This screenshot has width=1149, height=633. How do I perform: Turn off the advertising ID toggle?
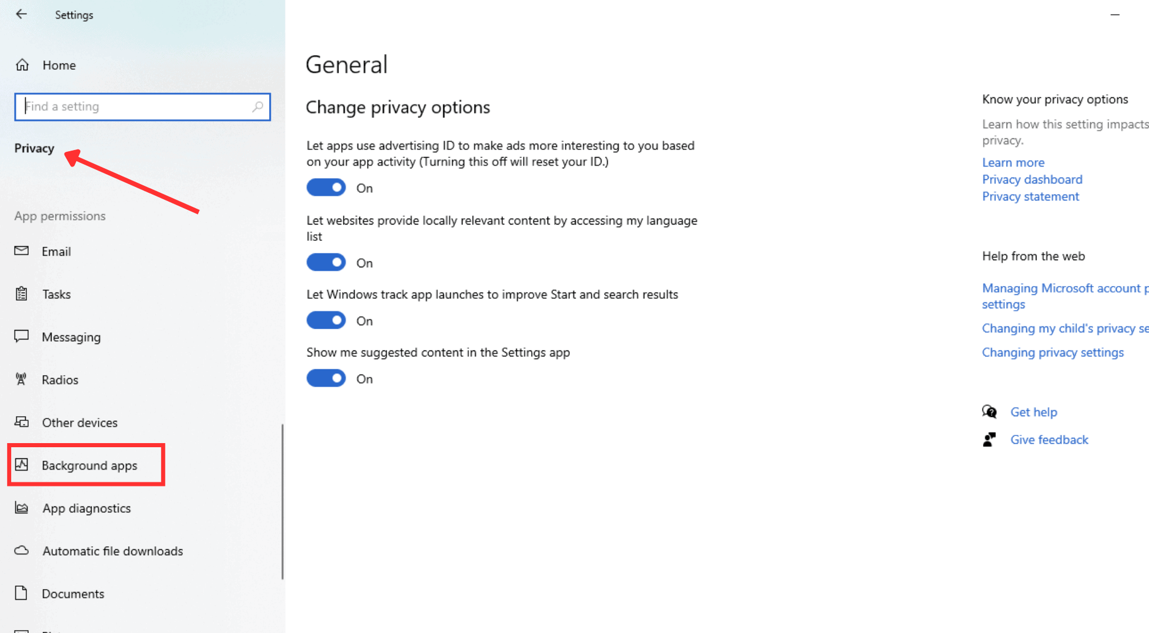click(x=326, y=188)
